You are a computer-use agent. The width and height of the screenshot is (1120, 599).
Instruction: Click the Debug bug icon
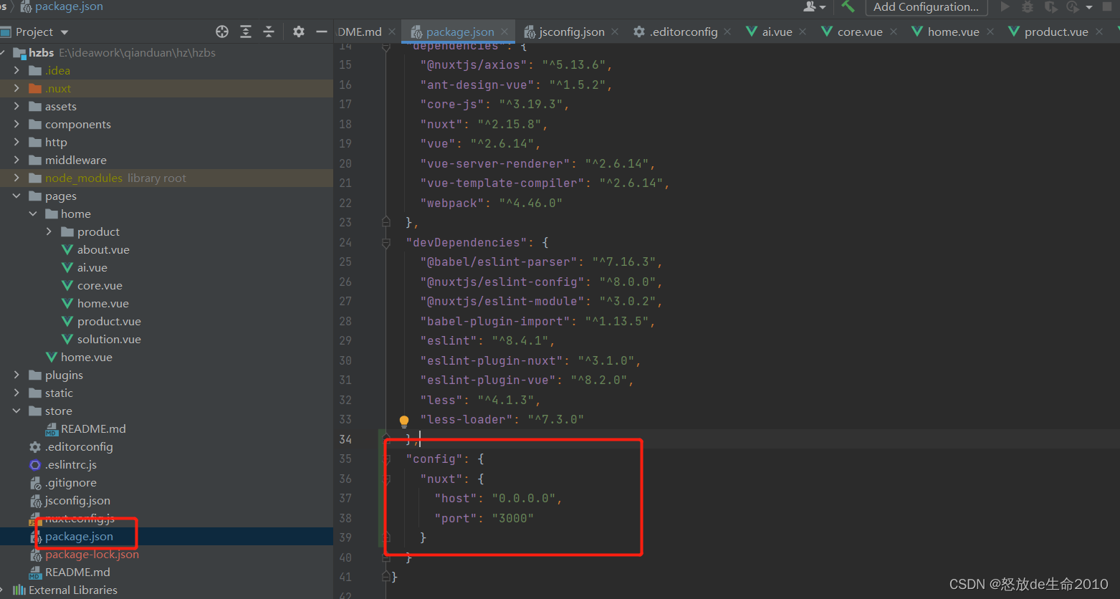pyautogui.click(x=1028, y=6)
